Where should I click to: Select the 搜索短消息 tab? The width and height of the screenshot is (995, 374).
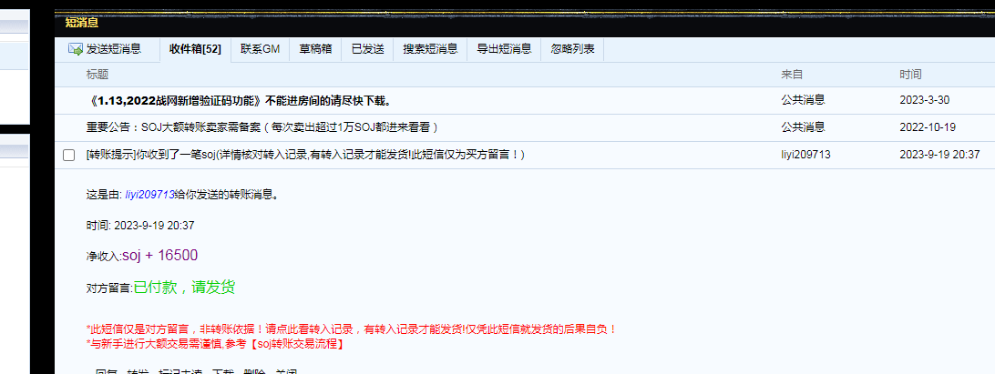(x=430, y=49)
